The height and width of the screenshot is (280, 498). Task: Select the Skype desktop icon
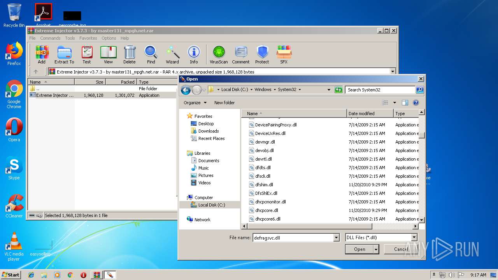tap(14, 168)
